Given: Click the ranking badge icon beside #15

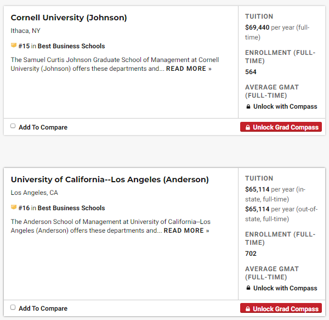Looking at the screenshot, I should tap(14, 46).
